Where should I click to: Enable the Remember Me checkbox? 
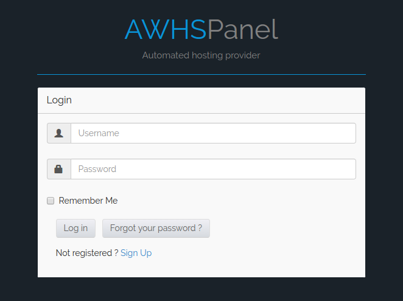(51, 201)
